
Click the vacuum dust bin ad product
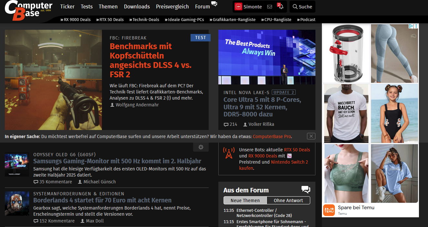(x=346, y=53)
